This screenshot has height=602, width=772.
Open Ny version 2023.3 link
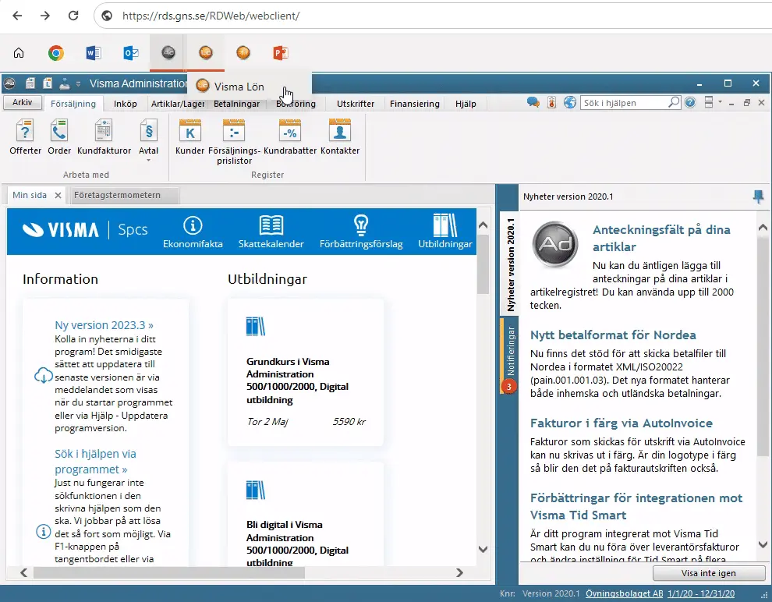click(x=104, y=325)
